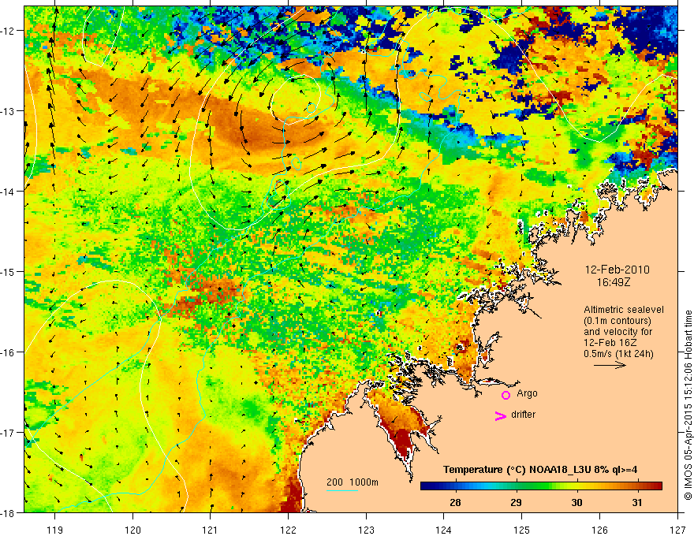Click the 'Argo' legend label
Screen dimensions: 694x536
pos(527,393)
